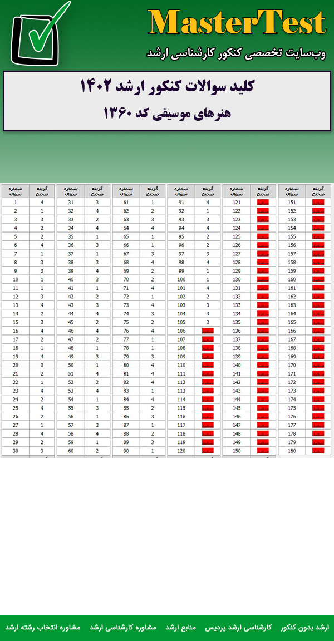Image resolution: width=334 pixels, height=641 pixels.
Task: Click the گزینه صحیح header above question 1's answer
Action: coord(42,191)
